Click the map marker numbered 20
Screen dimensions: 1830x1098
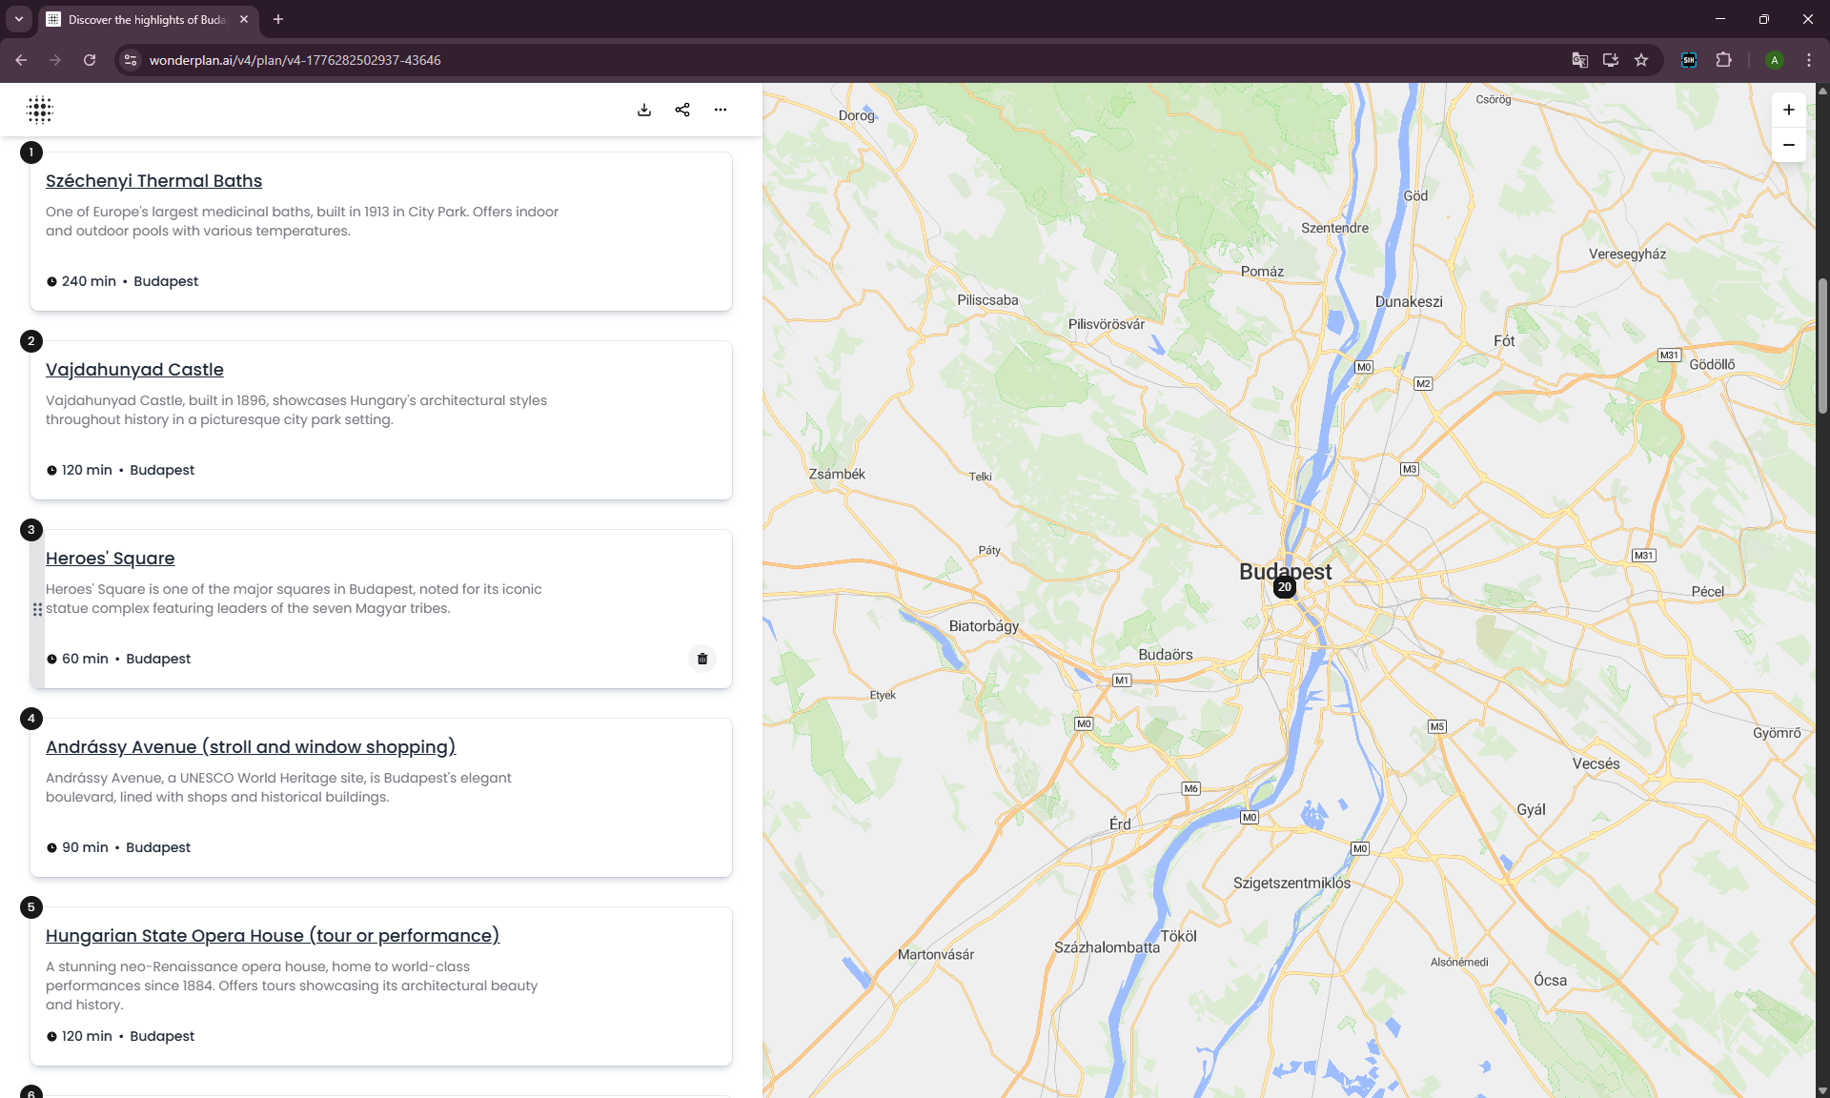click(x=1285, y=587)
